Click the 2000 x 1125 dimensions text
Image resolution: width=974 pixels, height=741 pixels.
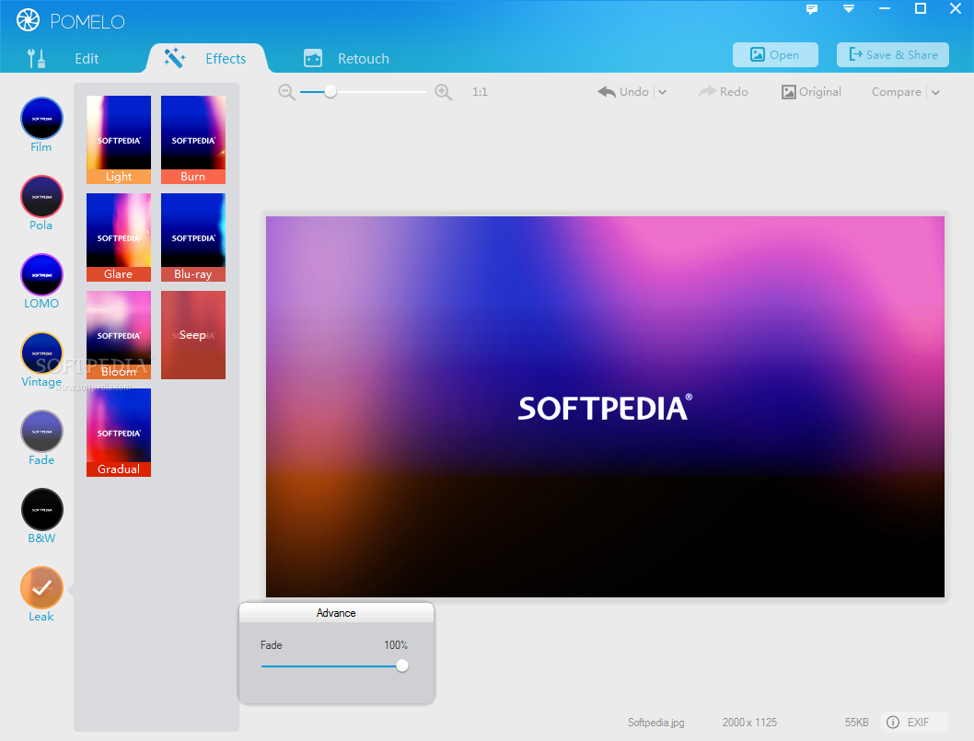pos(749,723)
